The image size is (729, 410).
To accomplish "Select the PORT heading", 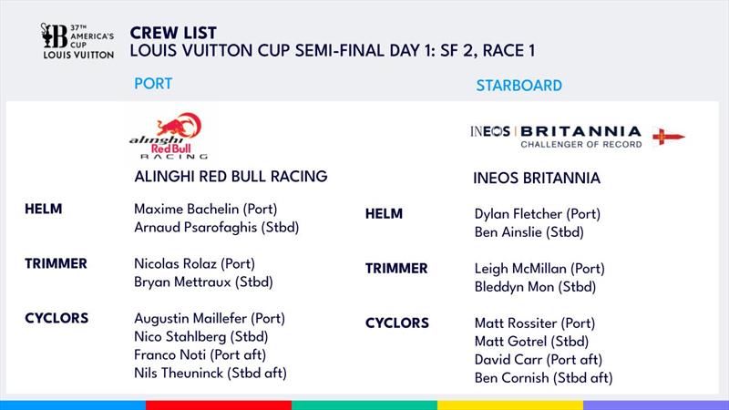I will [153, 84].
